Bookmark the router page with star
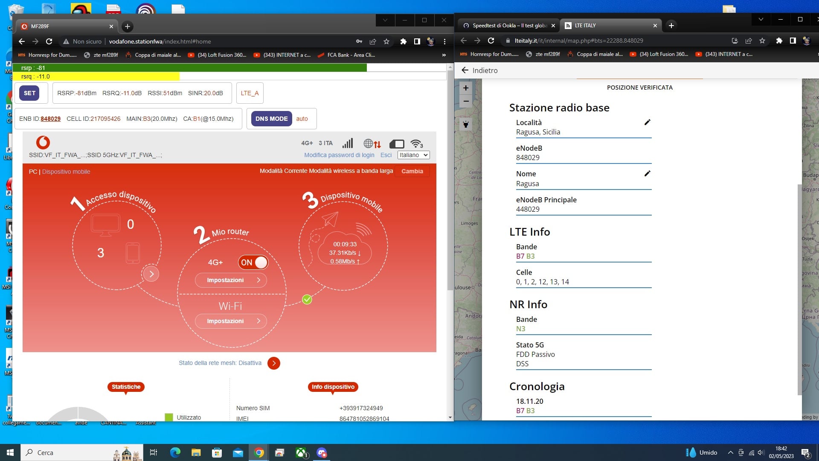The height and width of the screenshot is (461, 819). coord(386,41)
